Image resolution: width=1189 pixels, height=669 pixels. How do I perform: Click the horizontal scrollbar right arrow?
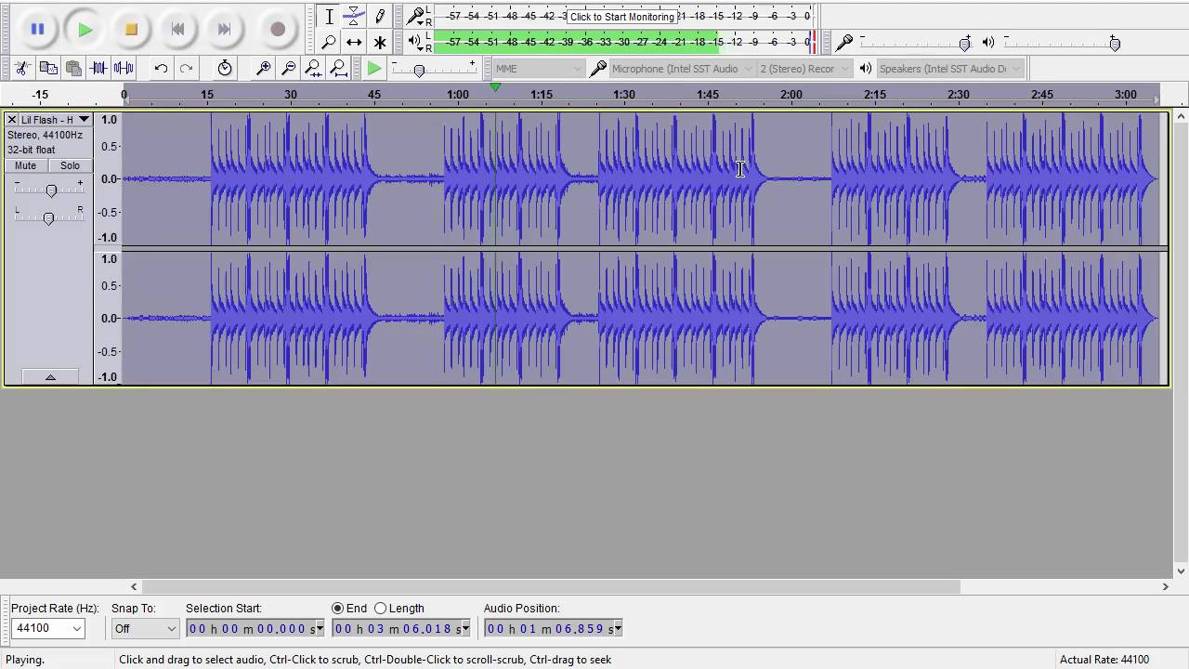tap(1166, 586)
